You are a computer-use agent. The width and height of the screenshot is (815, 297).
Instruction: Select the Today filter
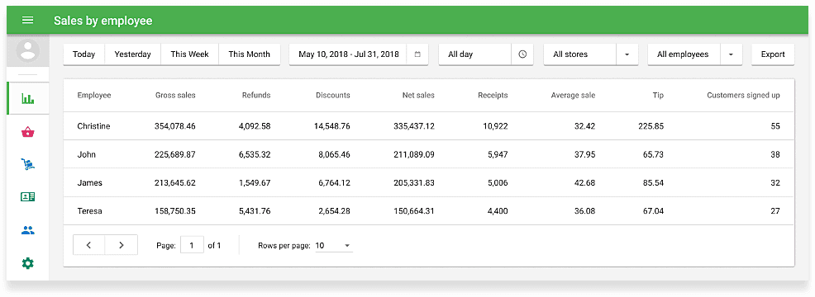83,54
